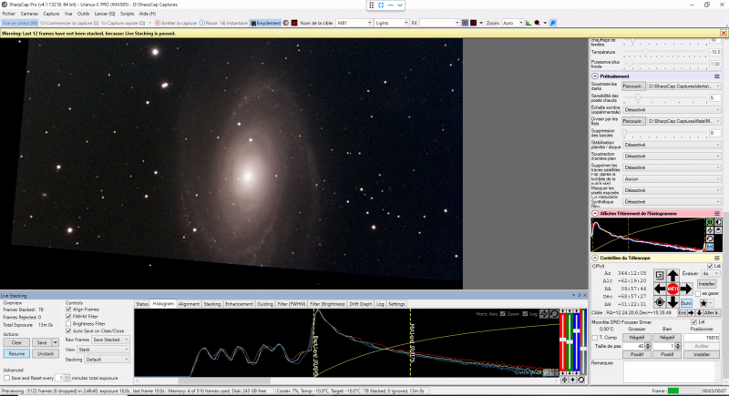The image size is (729, 396).
Task: Click the Remarques text box
Action: (x=673, y=371)
